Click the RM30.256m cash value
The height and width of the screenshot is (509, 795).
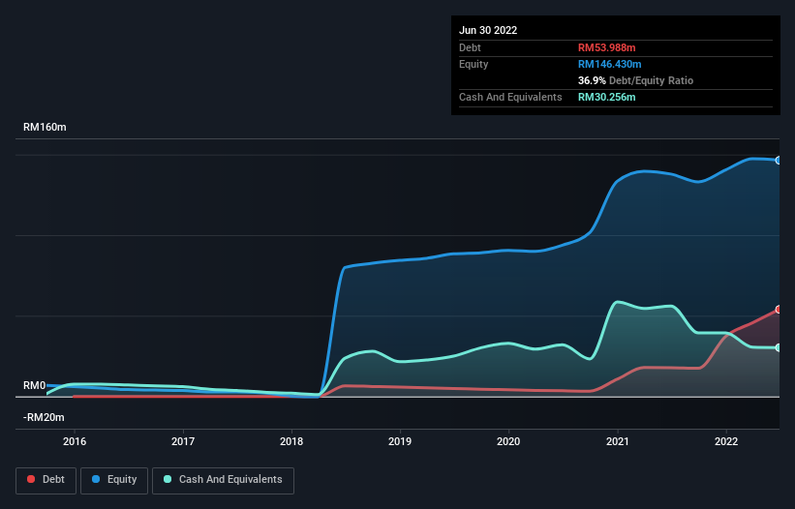point(606,97)
